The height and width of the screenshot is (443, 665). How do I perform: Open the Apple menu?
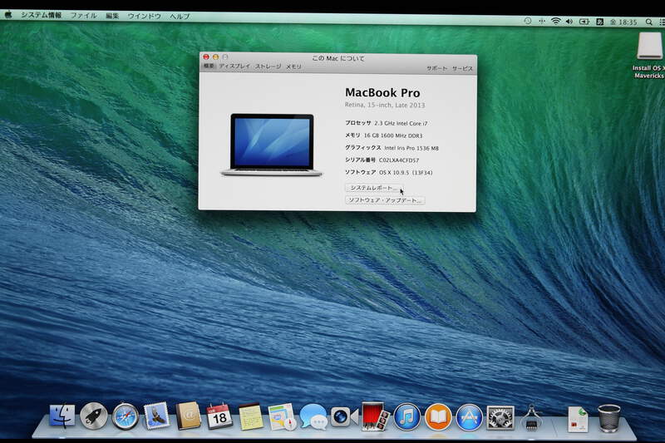[x=9, y=15]
